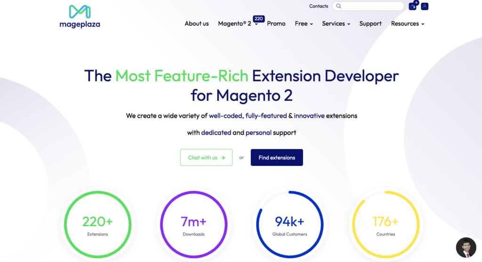
Task: Click the 7m+ Downloads circle
Action: point(193,224)
